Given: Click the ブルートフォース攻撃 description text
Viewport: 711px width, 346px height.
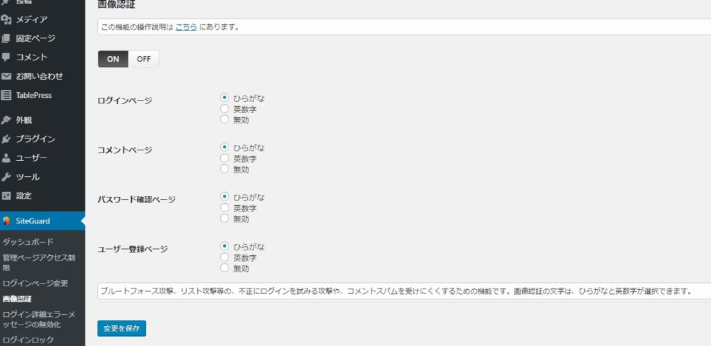Looking at the screenshot, I should click(x=397, y=291).
